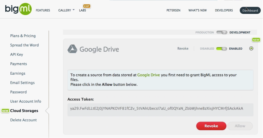Click the EXP badge above Labs
Image resolution: width=263 pixels, height=138 pixels.
coord(86,6)
